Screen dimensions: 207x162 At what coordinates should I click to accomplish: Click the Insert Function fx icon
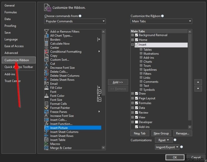click(x=46, y=124)
